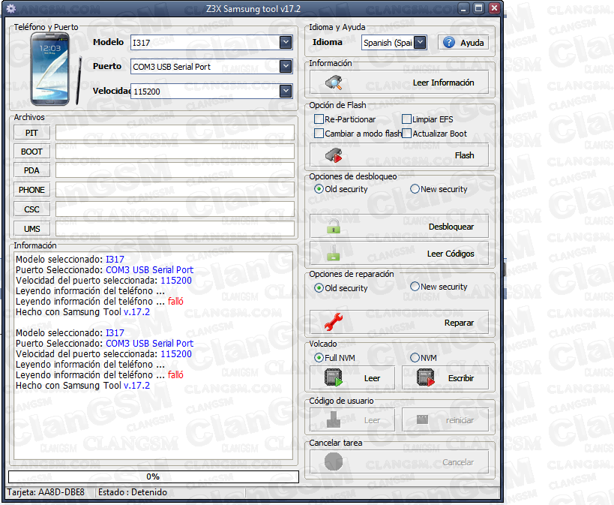Enable the Re-Particionar checkbox

pos(319,119)
